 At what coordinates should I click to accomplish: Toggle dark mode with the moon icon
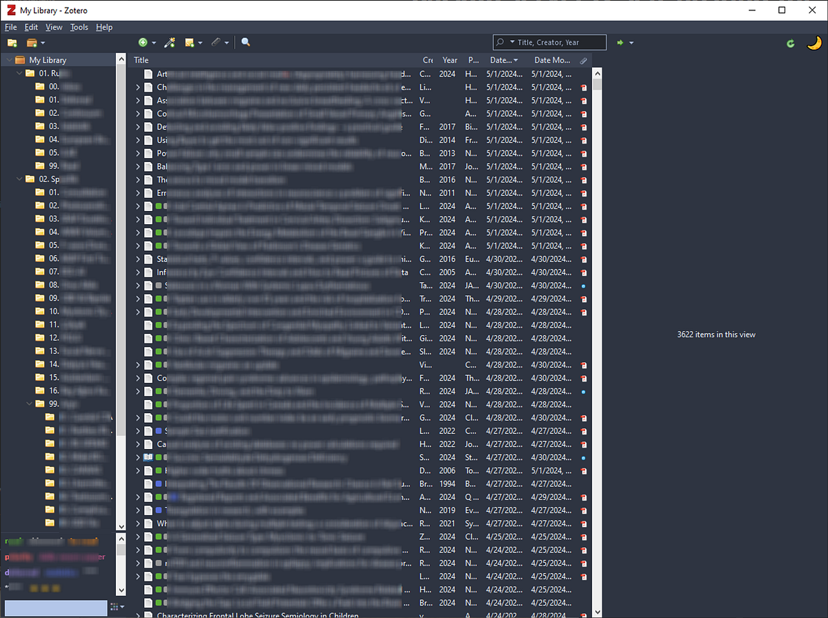coord(814,43)
